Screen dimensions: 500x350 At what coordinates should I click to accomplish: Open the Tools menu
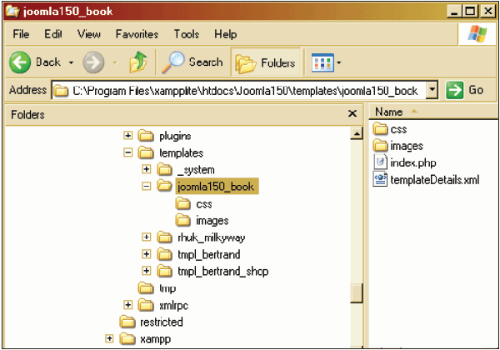pyautogui.click(x=187, y=34)
